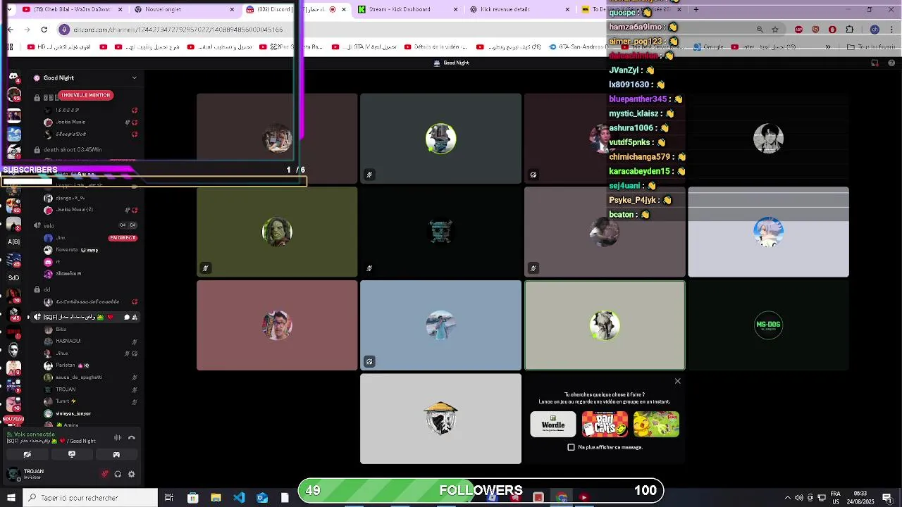Select user HASNAOUI in voice list
Viewport: 902px width, 507px height.
tap(68, 341)
